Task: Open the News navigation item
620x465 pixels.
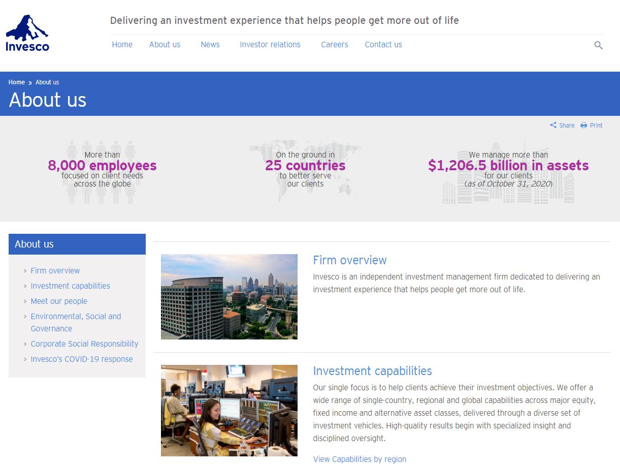Action: pos(210,45)
